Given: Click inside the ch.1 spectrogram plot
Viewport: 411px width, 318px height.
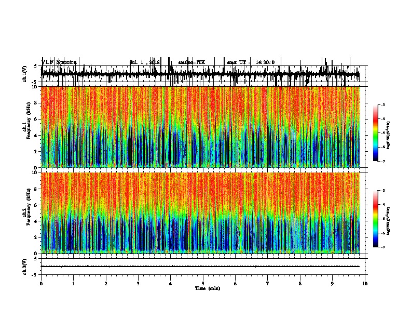Looking at the screenshot, I should pos(200,127).
